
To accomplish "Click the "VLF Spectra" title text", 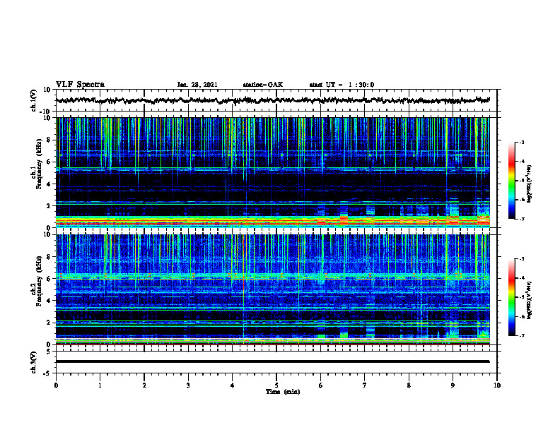I will pos(80,85).
